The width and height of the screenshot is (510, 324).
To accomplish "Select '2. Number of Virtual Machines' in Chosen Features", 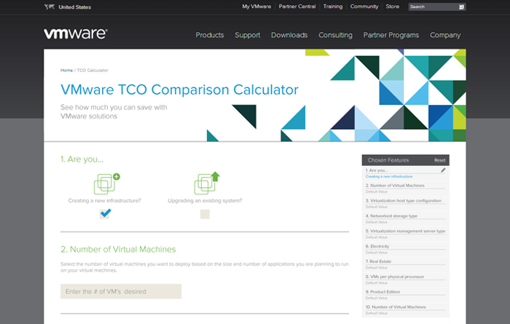I will pos(395,186).
